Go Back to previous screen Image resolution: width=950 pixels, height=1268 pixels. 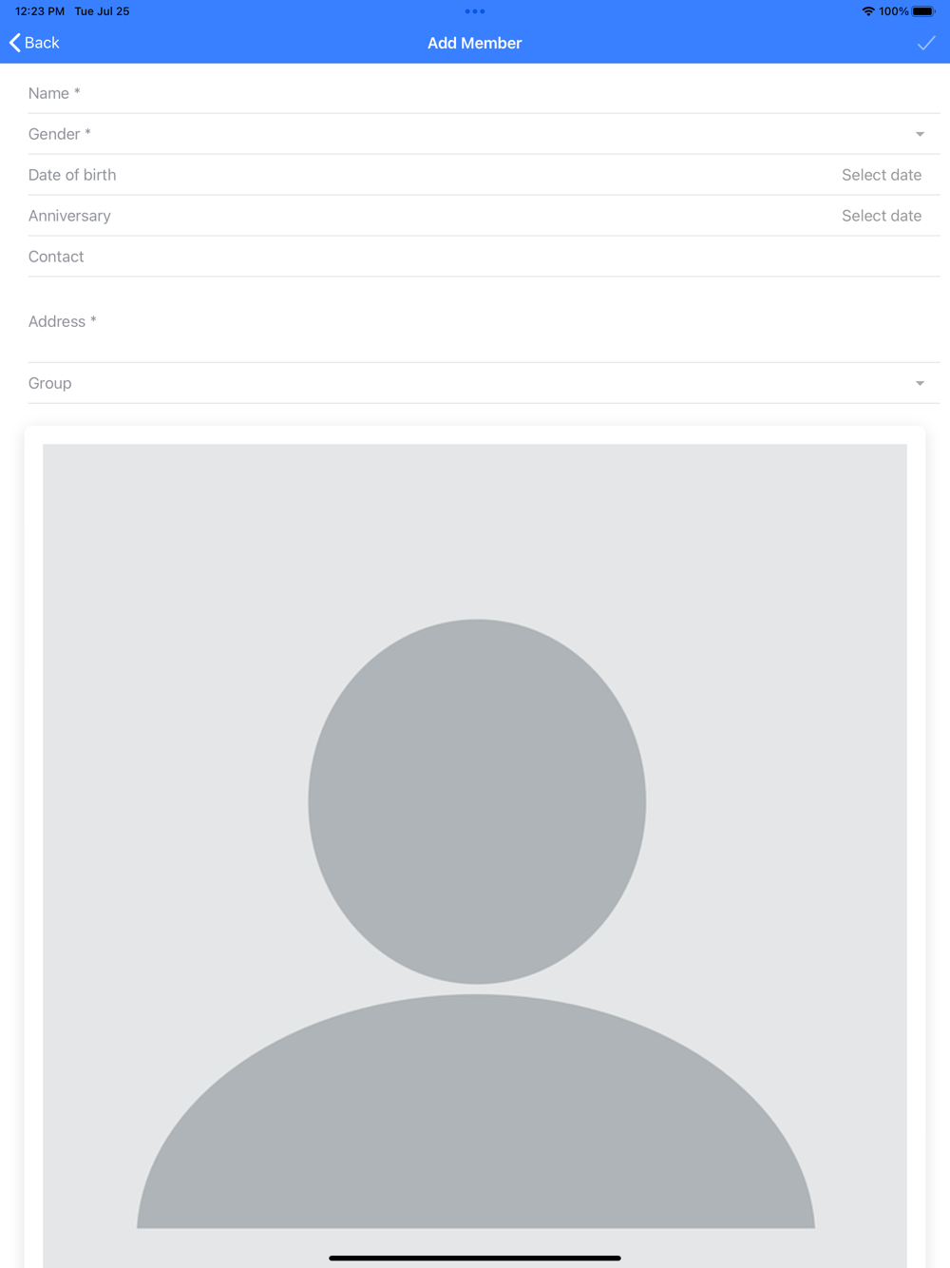34,43
